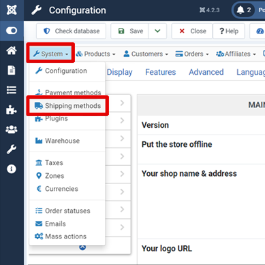
Task: Select Mass actions menu entry
Action: pos(67,236)
